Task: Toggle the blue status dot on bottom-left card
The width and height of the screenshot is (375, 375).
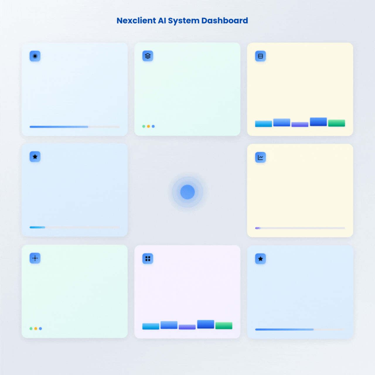Action: [x=40, y=328]
